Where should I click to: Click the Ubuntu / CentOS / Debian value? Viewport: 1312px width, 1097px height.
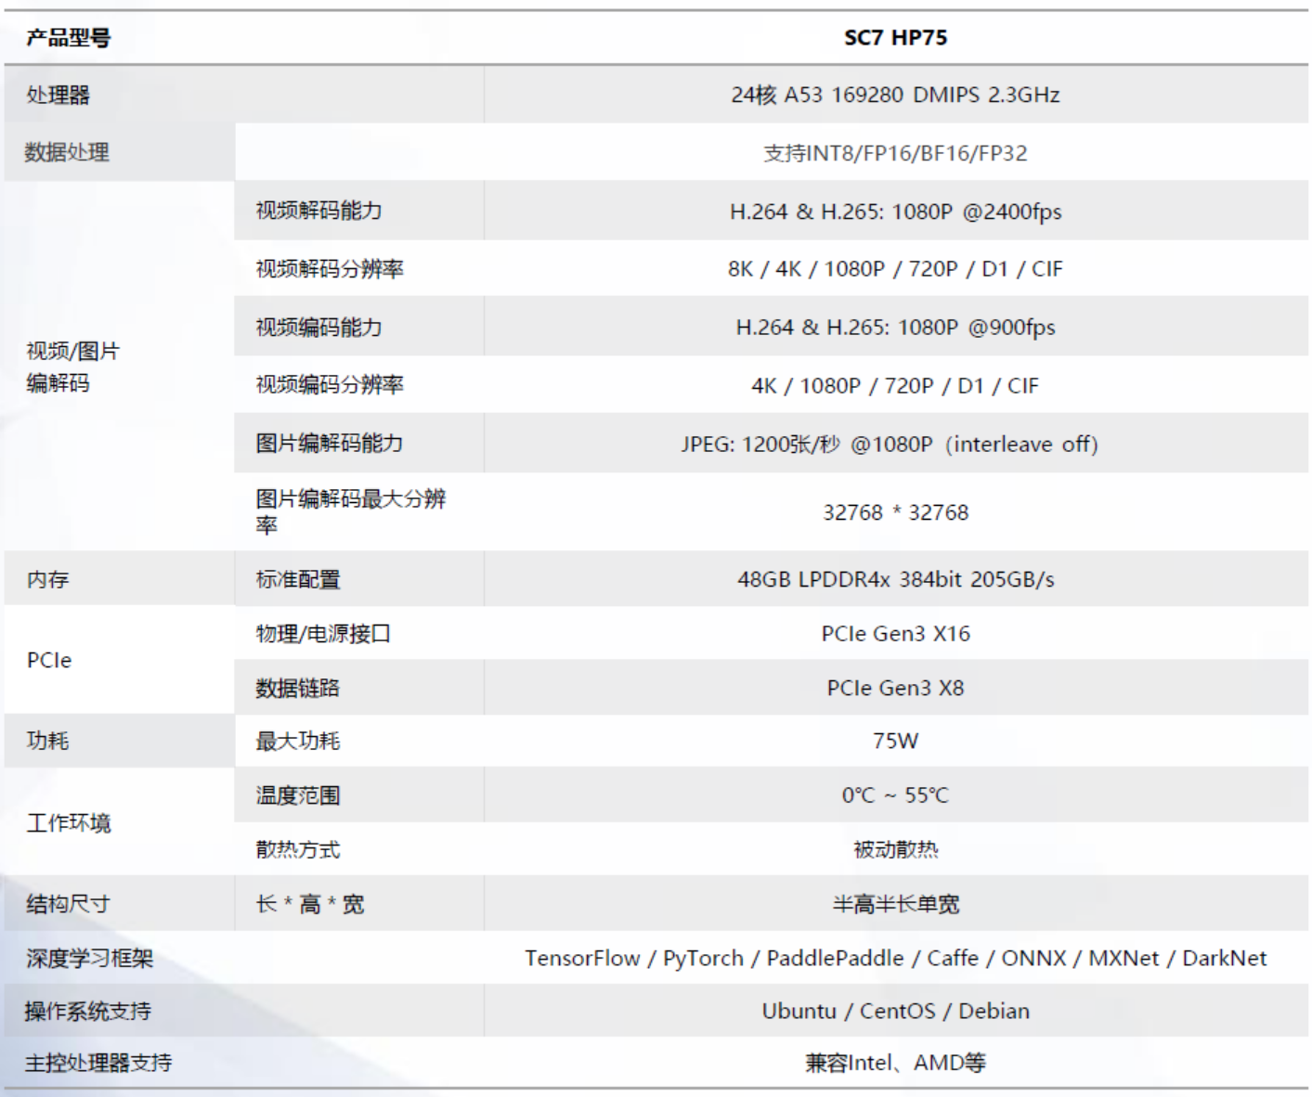895,1012
